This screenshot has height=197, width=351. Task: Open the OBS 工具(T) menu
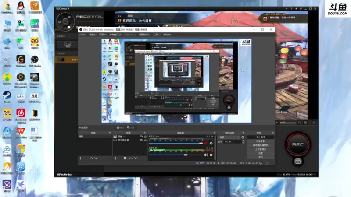157,35
